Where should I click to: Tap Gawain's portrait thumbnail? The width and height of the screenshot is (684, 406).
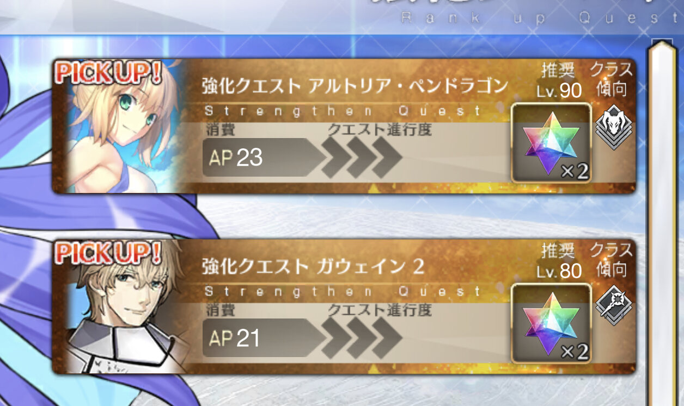pos(120,306)
